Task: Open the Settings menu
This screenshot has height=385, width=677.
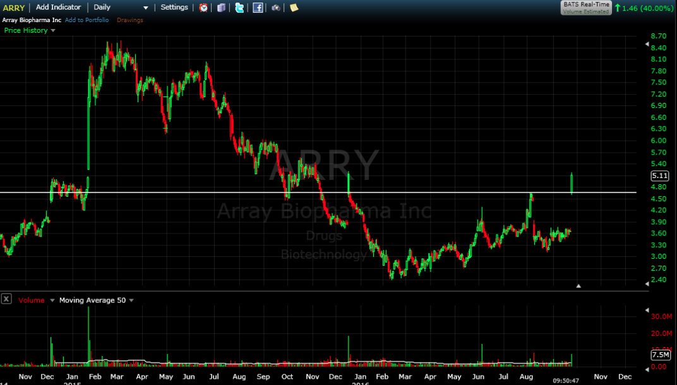Action: pyautogui.click(x=174, y=8)
